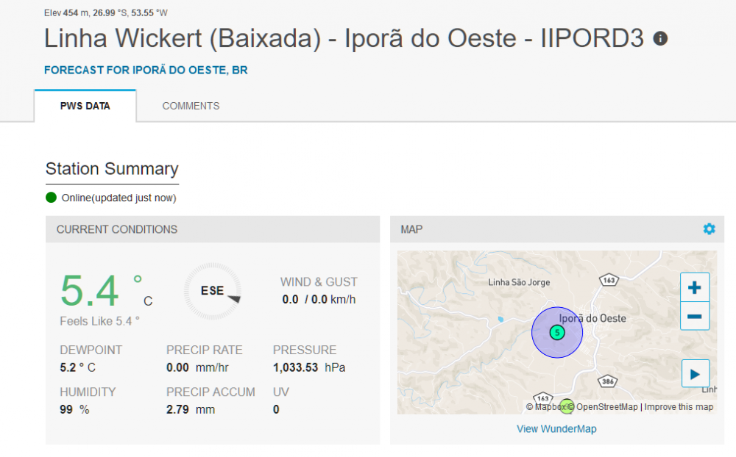Click the info icon beside the station title
The image size is (736, 457).
(660, 38)
